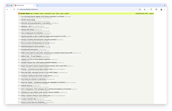Upvote the Uv Python ecosystem story

point(20,16)
